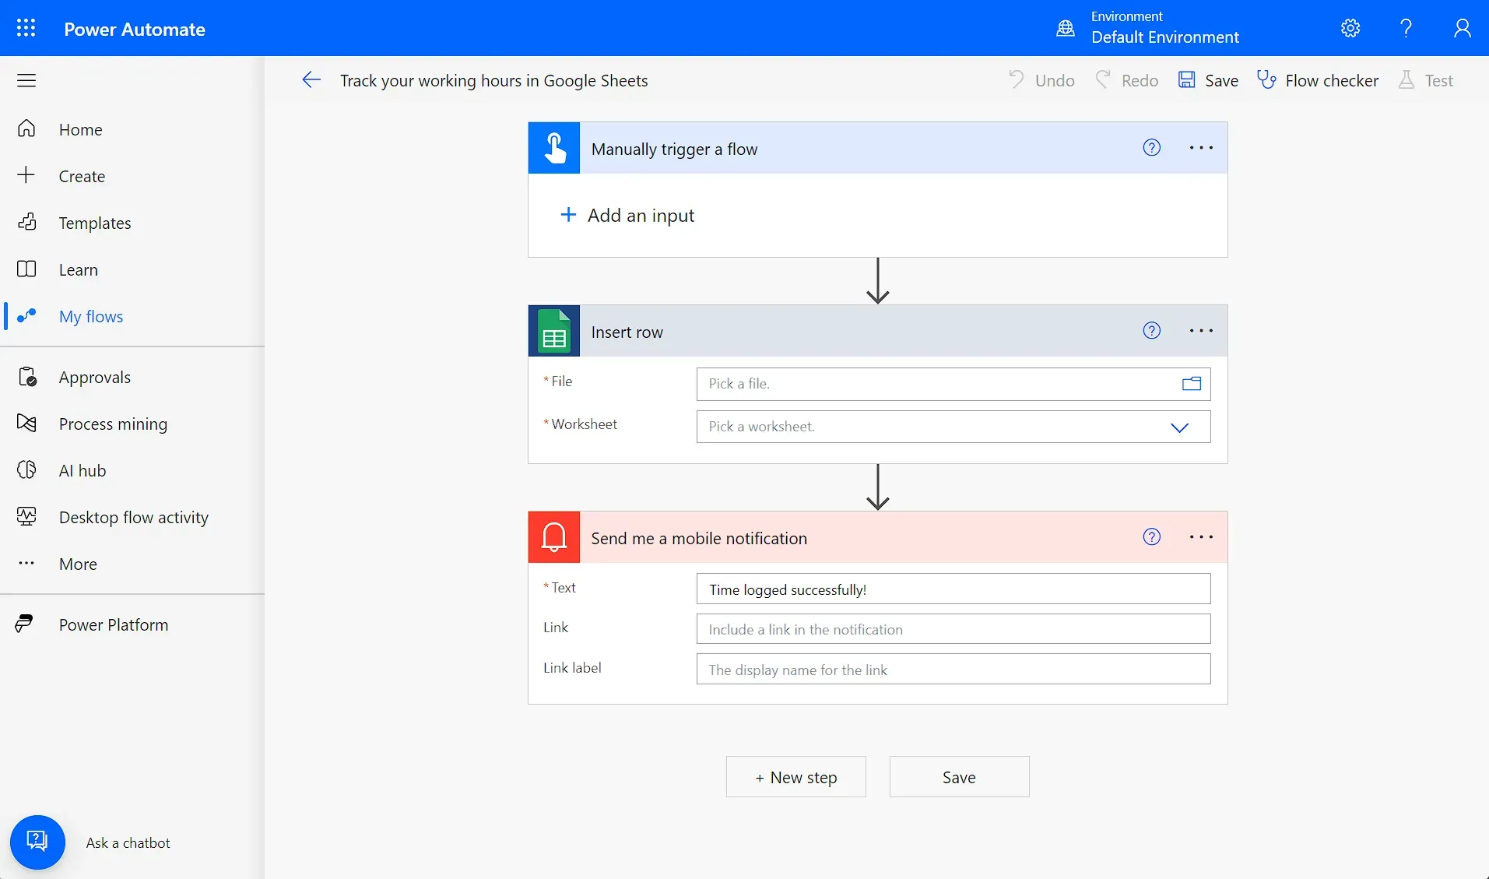Viewport: 1489px width, 879px height.
Task: Open Process mining from the sidebar
Action: [113, 423]
